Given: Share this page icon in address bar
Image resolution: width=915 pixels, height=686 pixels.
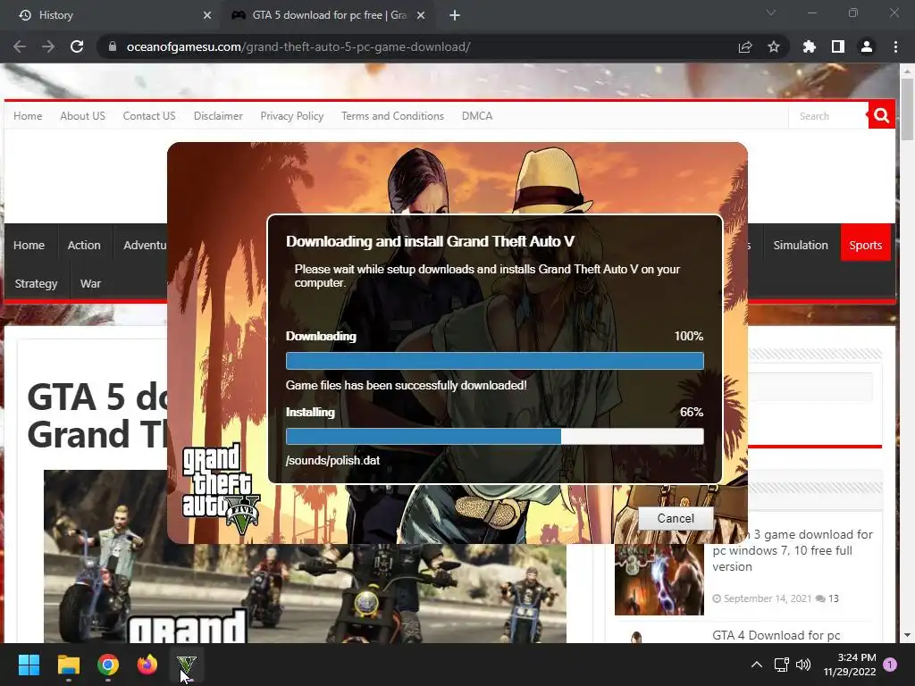Looking at the screenshot, I should point(745,46).
